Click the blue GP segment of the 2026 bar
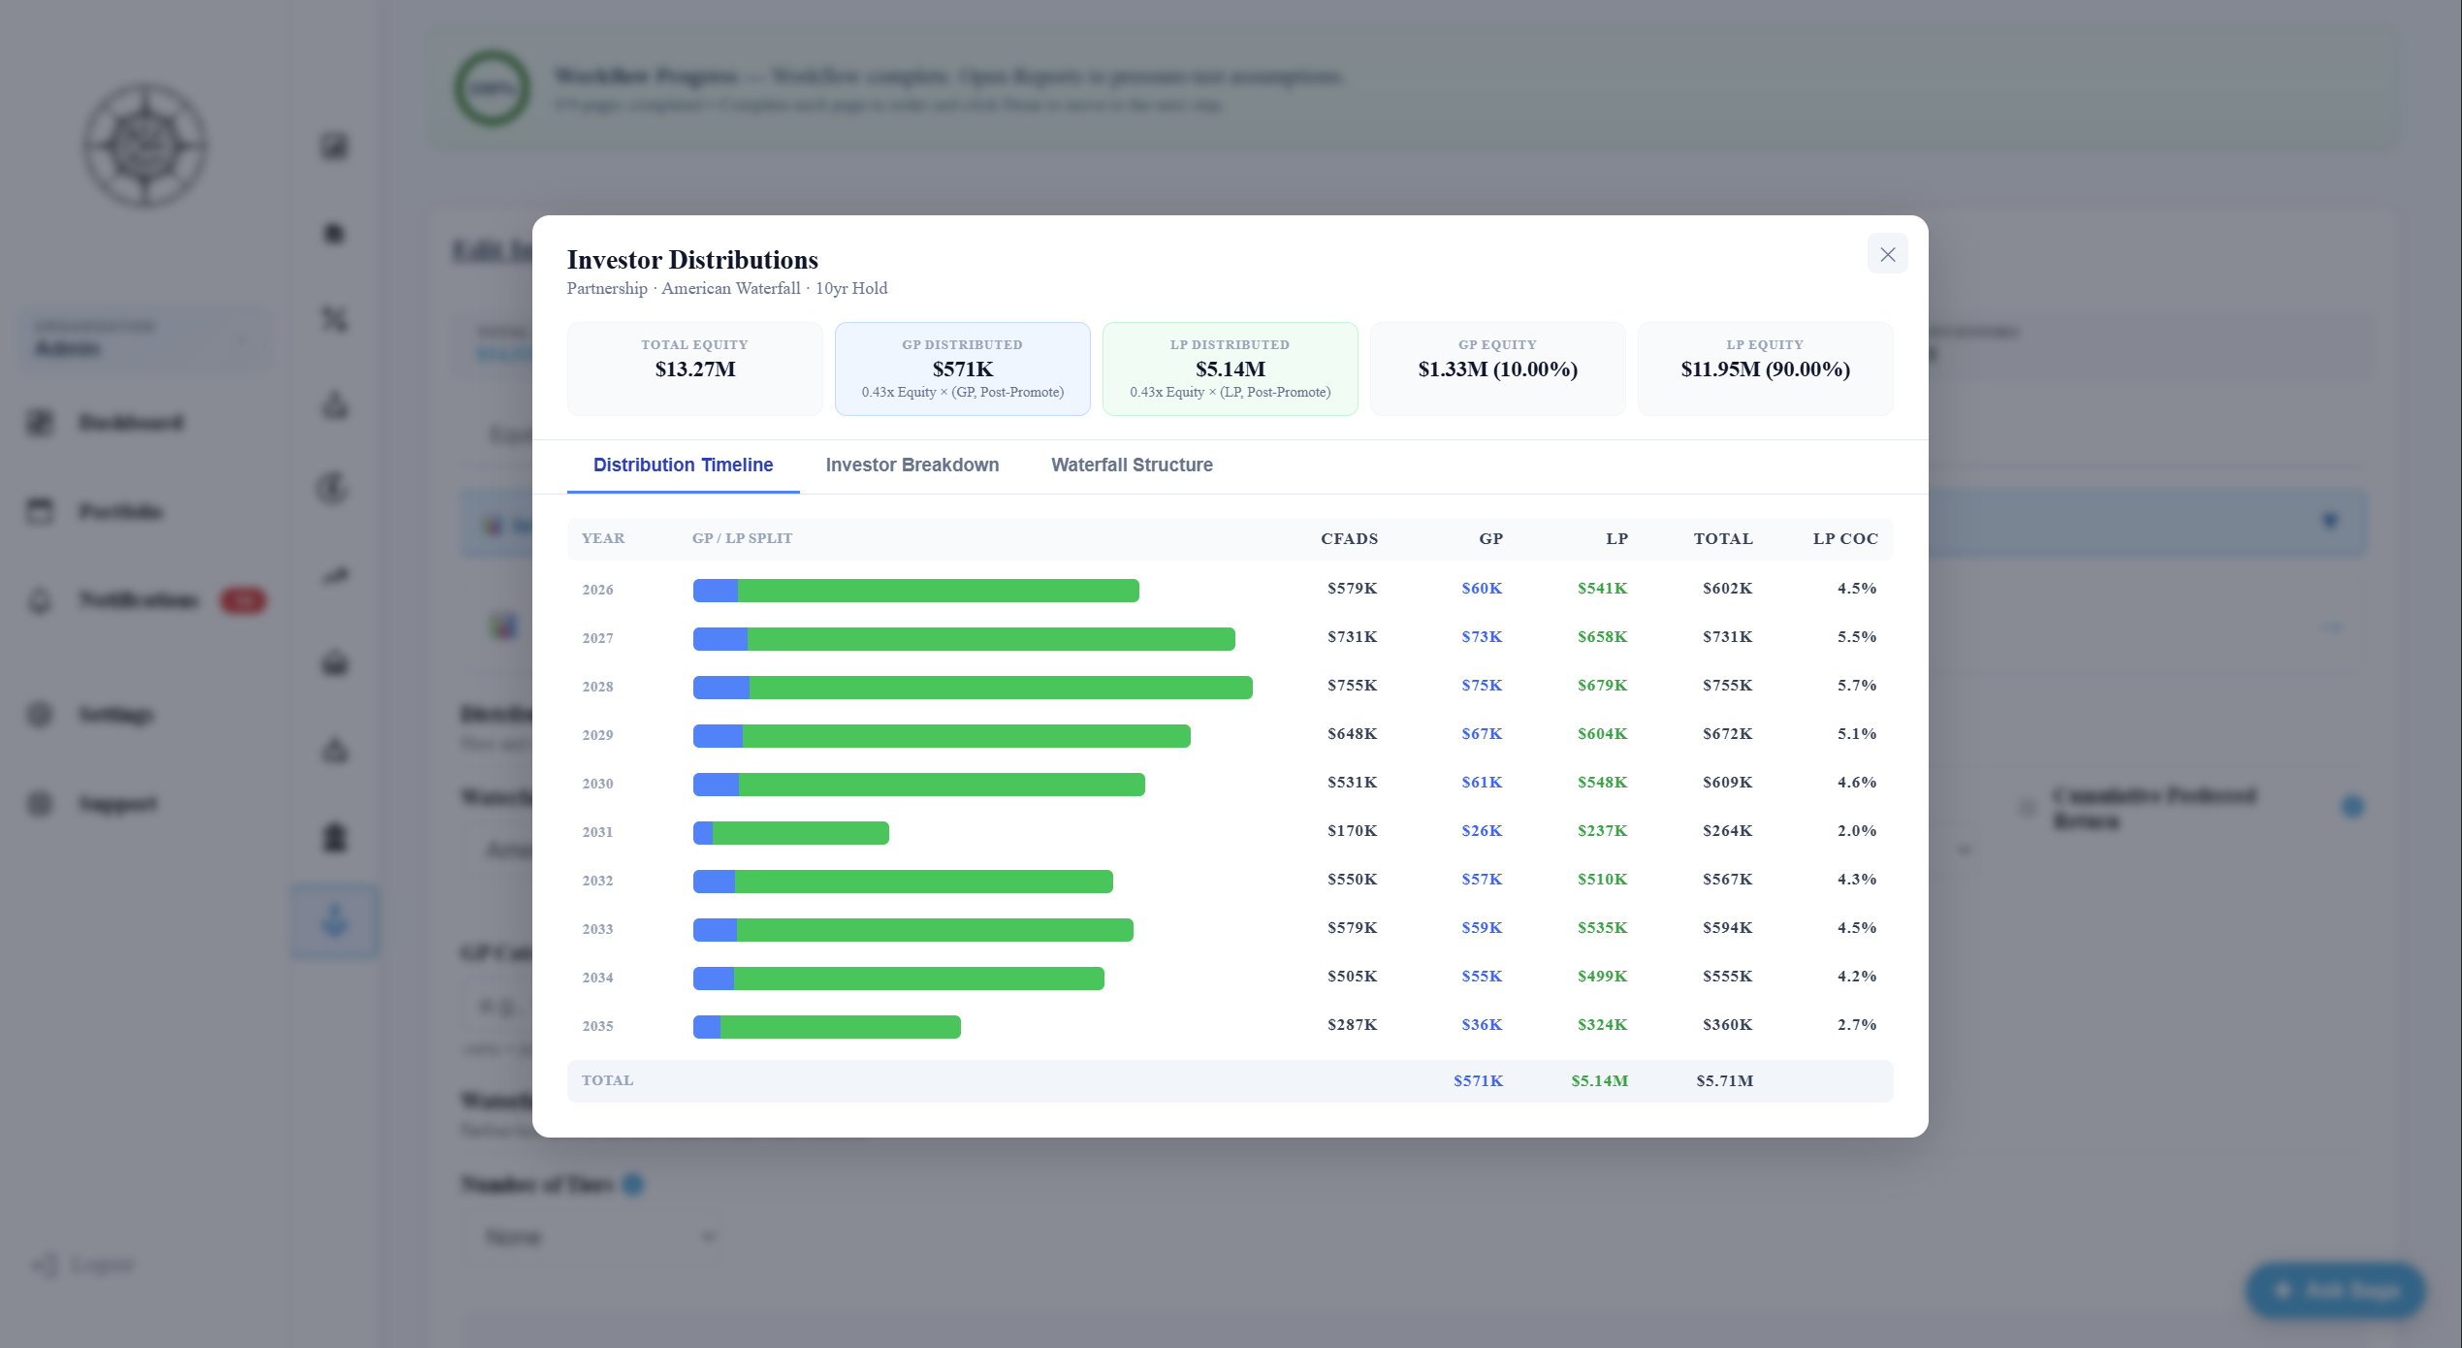The width and height of the screenshot is (2462, 1348). pyautogui.click(x=716, y=590)
